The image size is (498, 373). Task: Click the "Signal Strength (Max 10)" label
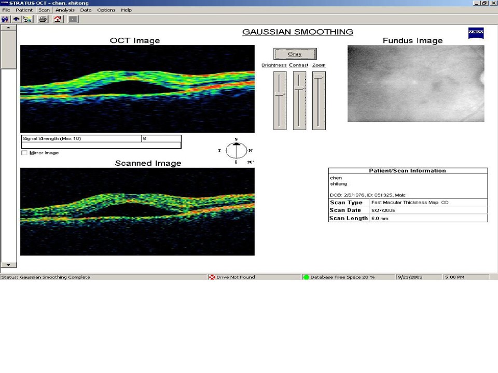52,139
